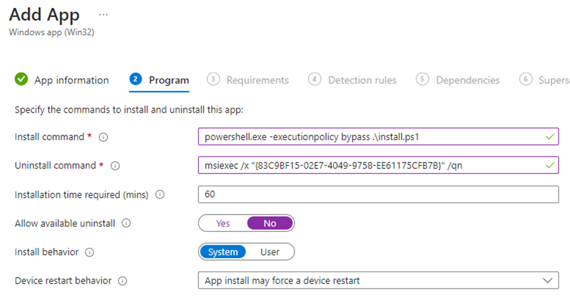Viewport: 570px width, 300px height.
Task: Click the Uninstall command text field
Action: coord(370,166)
